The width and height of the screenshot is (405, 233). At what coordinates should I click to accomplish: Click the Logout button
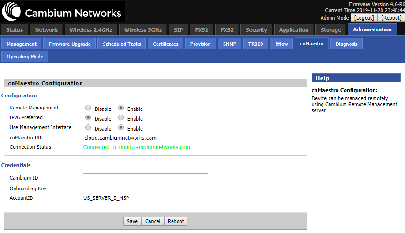pos(364,18)
